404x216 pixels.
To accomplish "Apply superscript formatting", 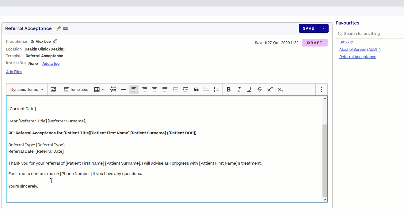I will 270,89.
